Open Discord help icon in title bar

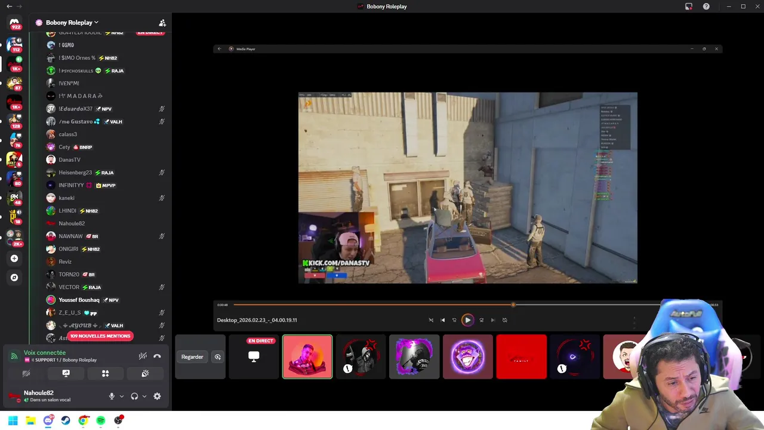pos(707,7)
